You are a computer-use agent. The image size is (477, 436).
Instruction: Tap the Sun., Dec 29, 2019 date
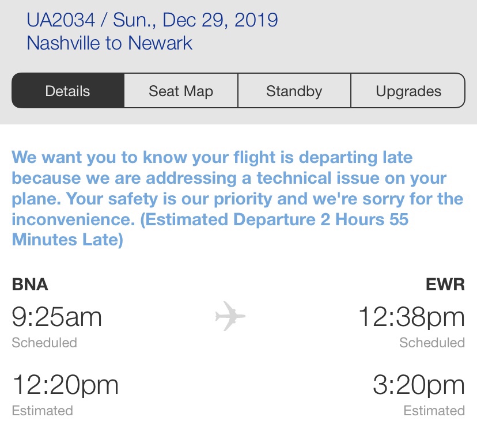195,20
